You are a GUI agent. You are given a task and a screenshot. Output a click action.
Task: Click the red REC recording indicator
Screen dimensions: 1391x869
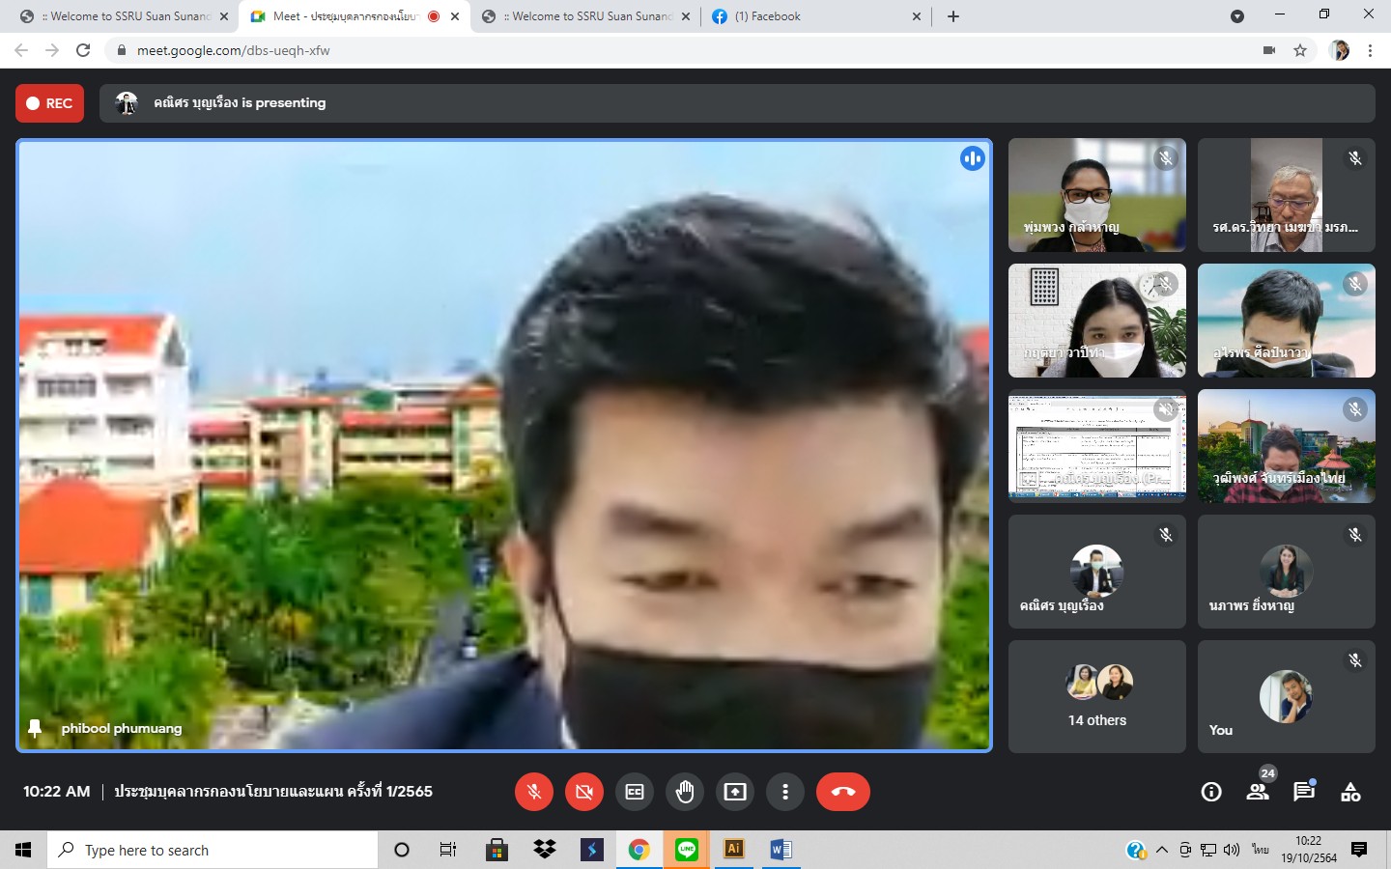[50, 103]
